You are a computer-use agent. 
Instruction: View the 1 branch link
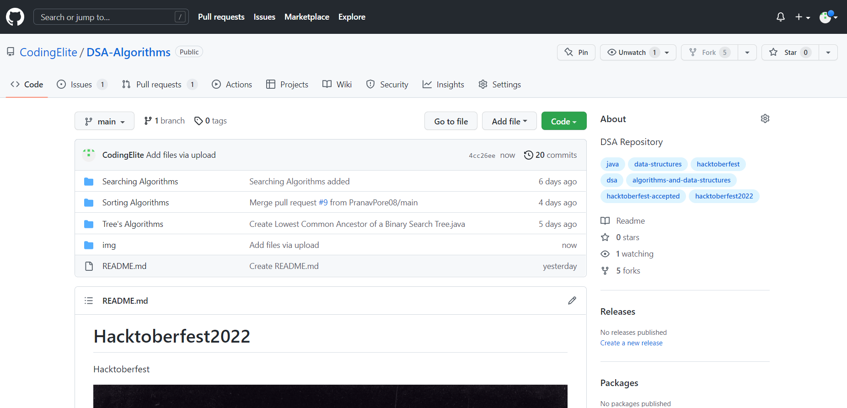coord(164,121)
